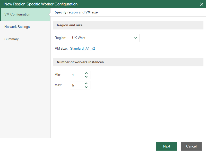Close the worker configuration dialog
Screen dimensions: 206x155
click(x=202, y=4)
